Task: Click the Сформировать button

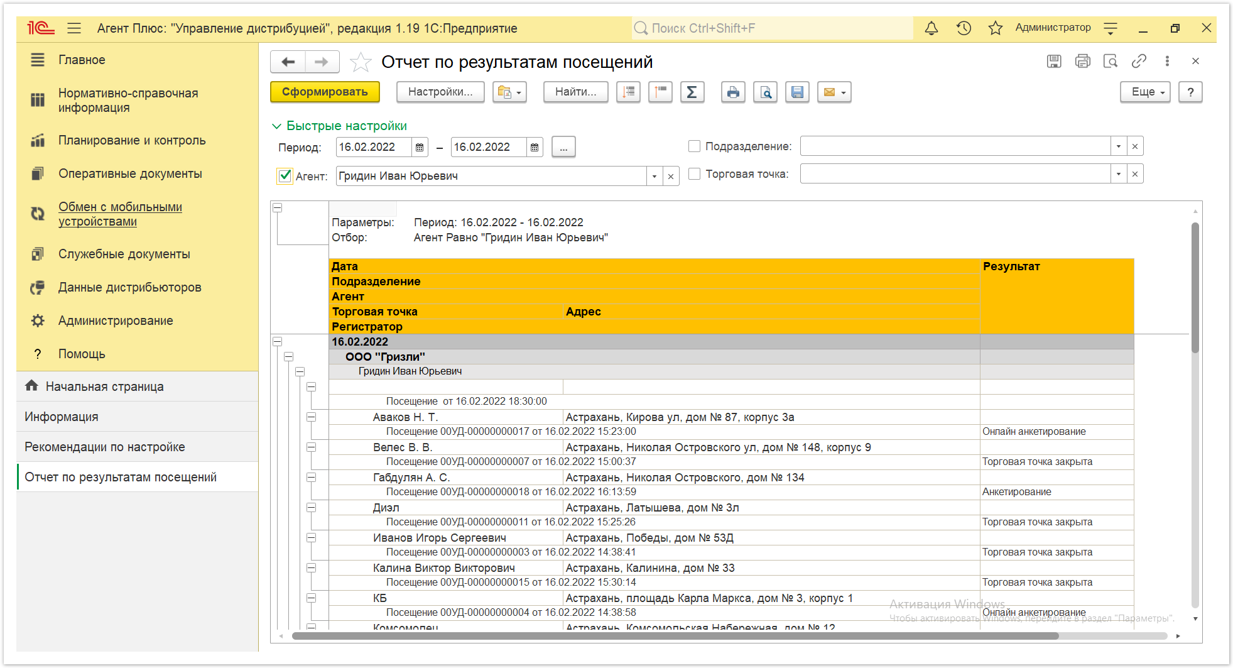Action: point(325,92)
